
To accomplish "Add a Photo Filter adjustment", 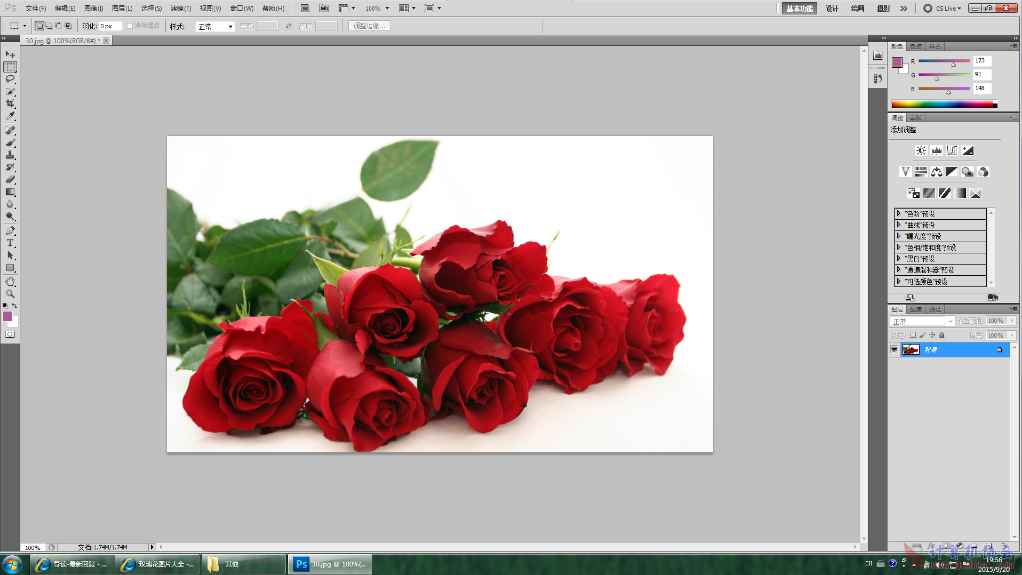I will point(967,172).
